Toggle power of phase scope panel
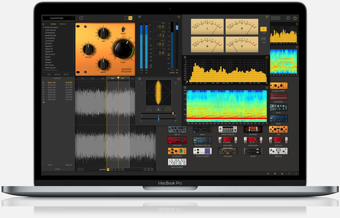Viewport: 340px width, 218px height. 179,79
